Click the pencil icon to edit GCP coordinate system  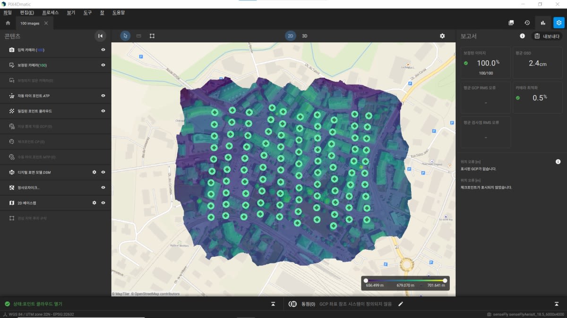pyautogui.click(x=401, y=303)
